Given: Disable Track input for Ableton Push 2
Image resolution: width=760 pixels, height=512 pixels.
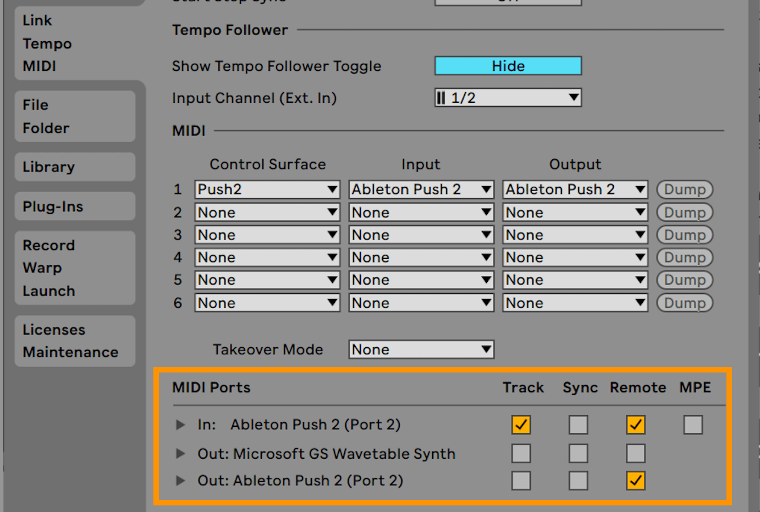Looking at the screenshot, I should [520, 424].
